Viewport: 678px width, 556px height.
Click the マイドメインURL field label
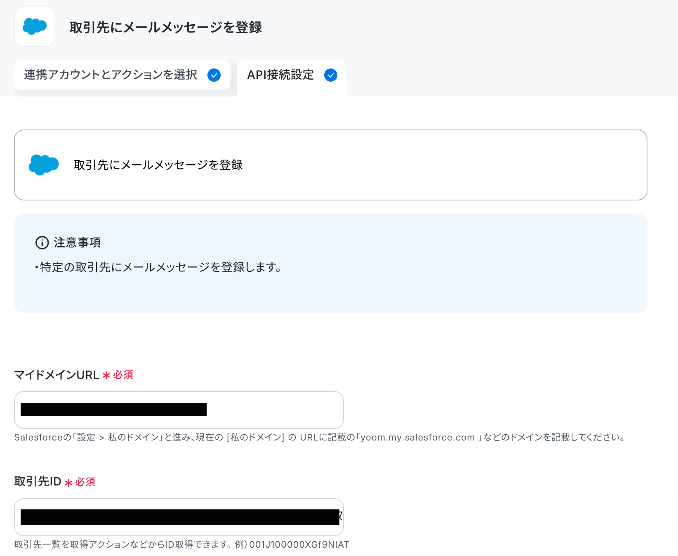point(56,375)
